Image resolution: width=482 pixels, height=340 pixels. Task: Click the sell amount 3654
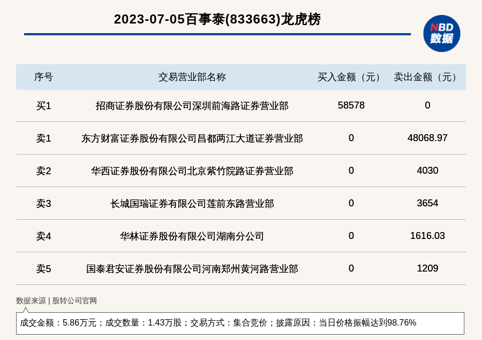click(427, 203)
